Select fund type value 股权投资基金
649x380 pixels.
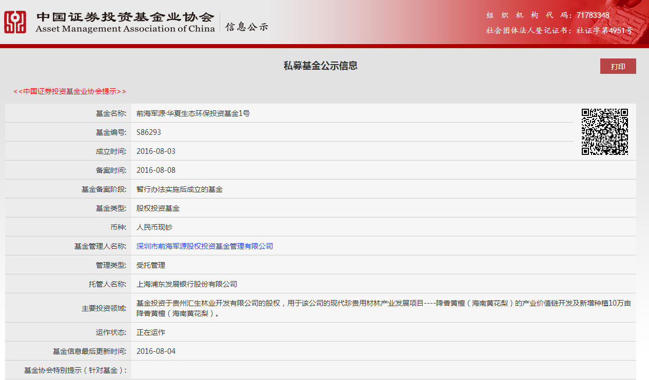pos(158,208)
